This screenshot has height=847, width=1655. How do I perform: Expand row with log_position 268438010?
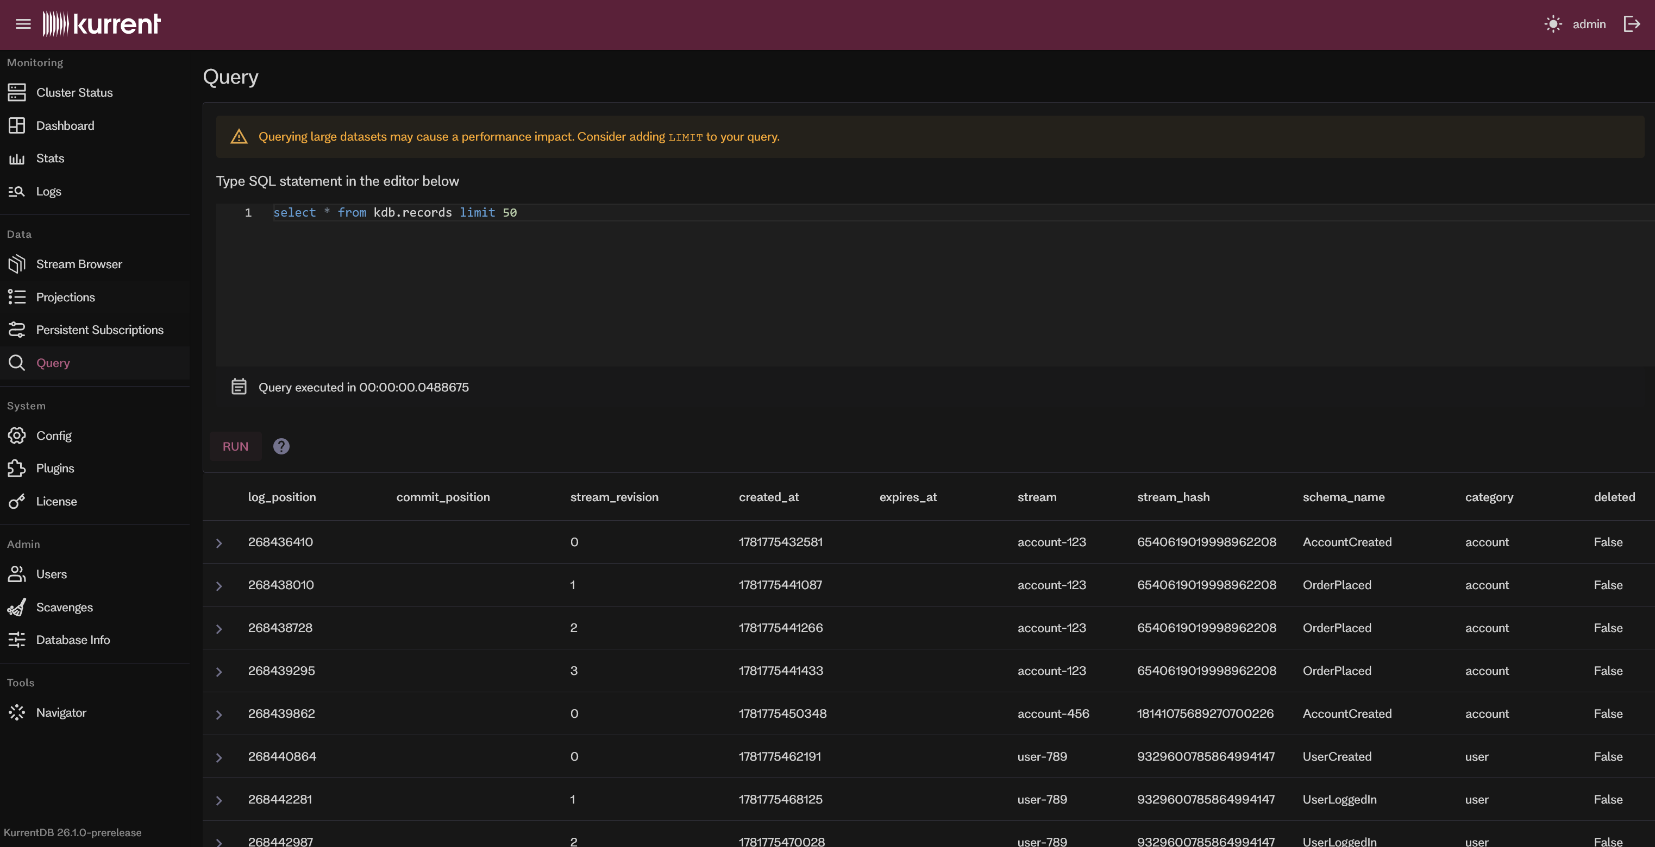coord(219,586)
